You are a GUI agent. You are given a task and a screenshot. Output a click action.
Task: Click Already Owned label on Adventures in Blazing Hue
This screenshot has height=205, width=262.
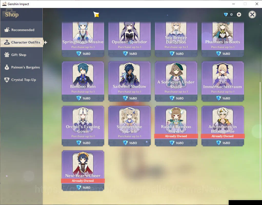[223, 136]
